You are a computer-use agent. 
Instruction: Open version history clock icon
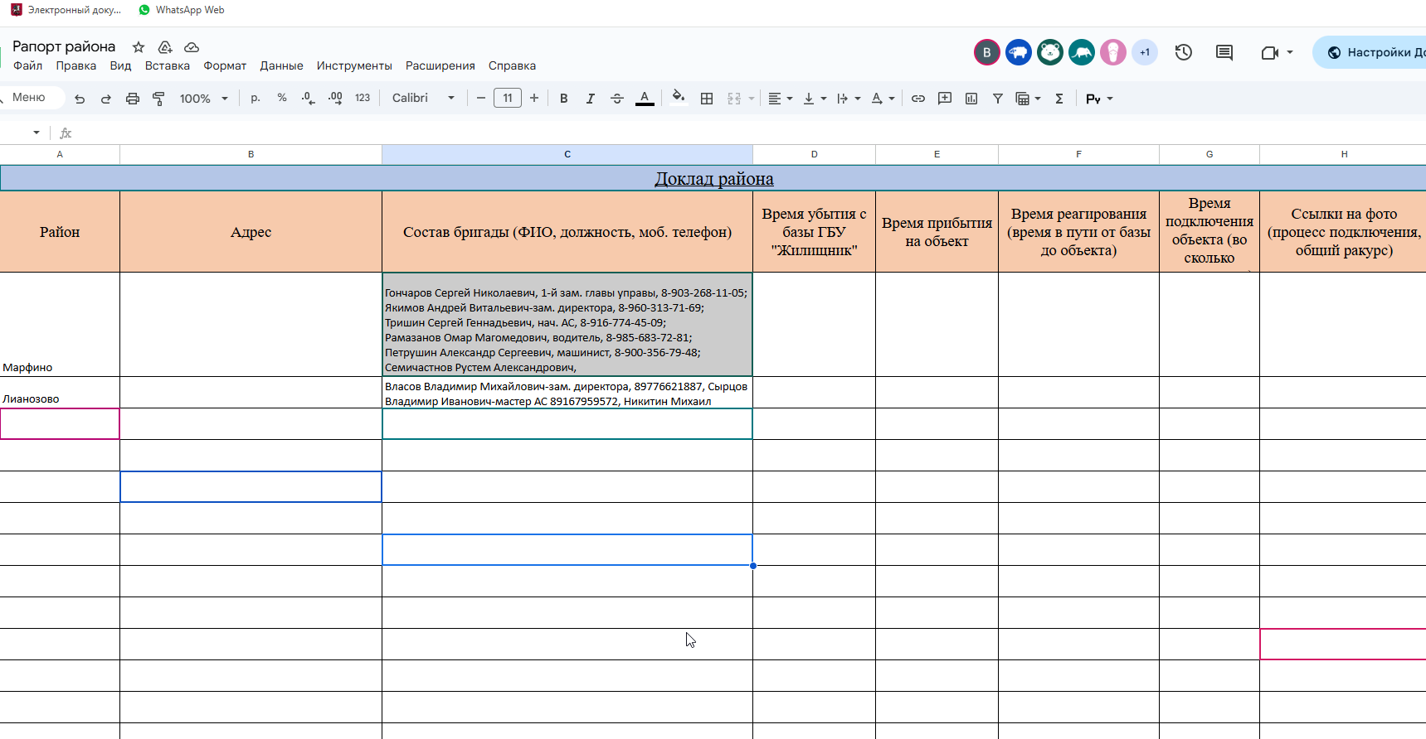tap(1184, 52)
